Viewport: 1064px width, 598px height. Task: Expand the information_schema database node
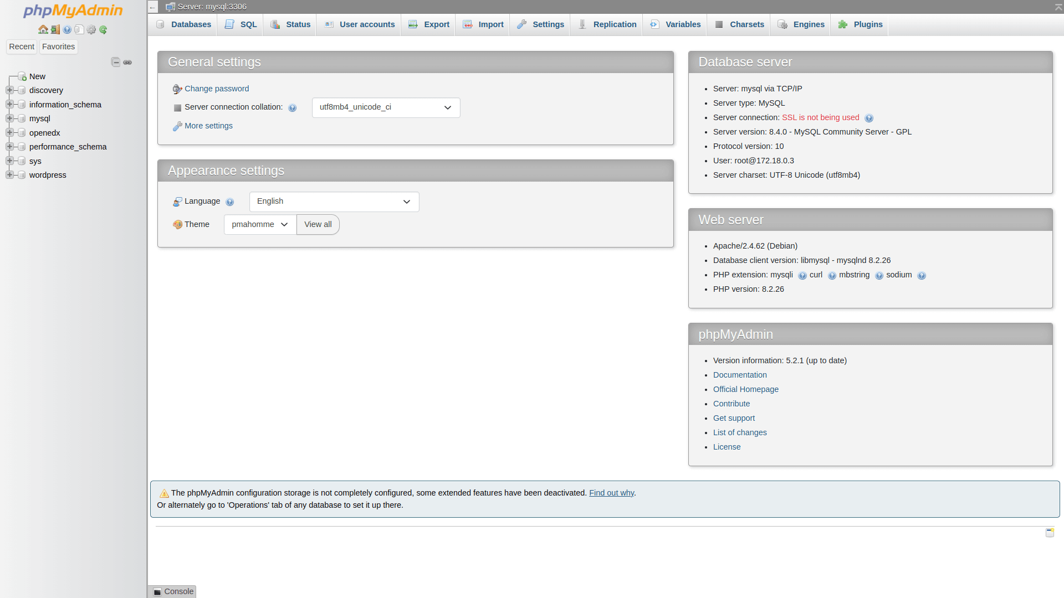pos(9,104)
